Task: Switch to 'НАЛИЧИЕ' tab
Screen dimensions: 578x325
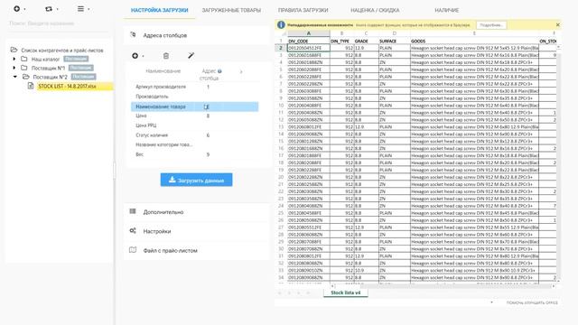Action: pyautogui.click(x=447, y=10)
